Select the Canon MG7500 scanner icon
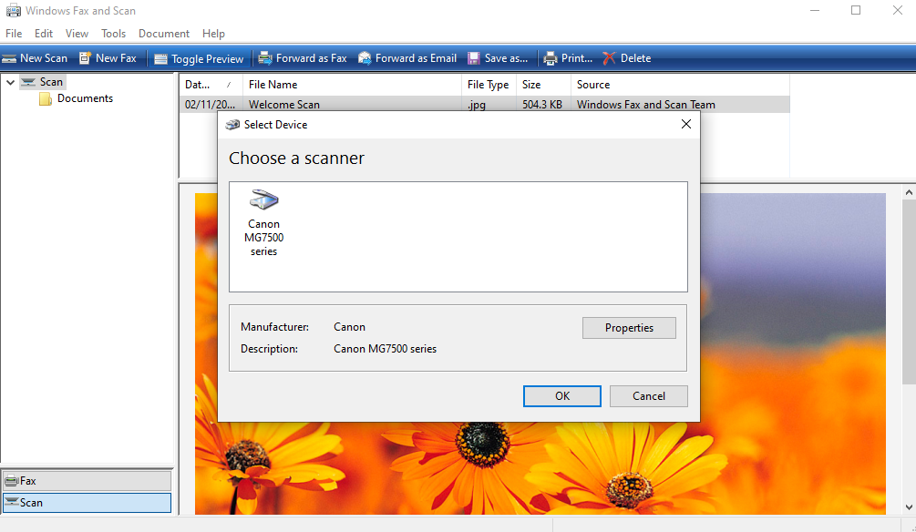 coord(264,199)
